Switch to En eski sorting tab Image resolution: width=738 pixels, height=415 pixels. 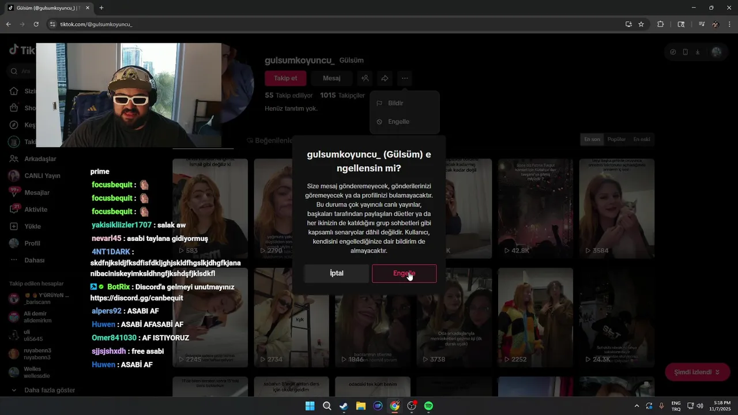642,139
